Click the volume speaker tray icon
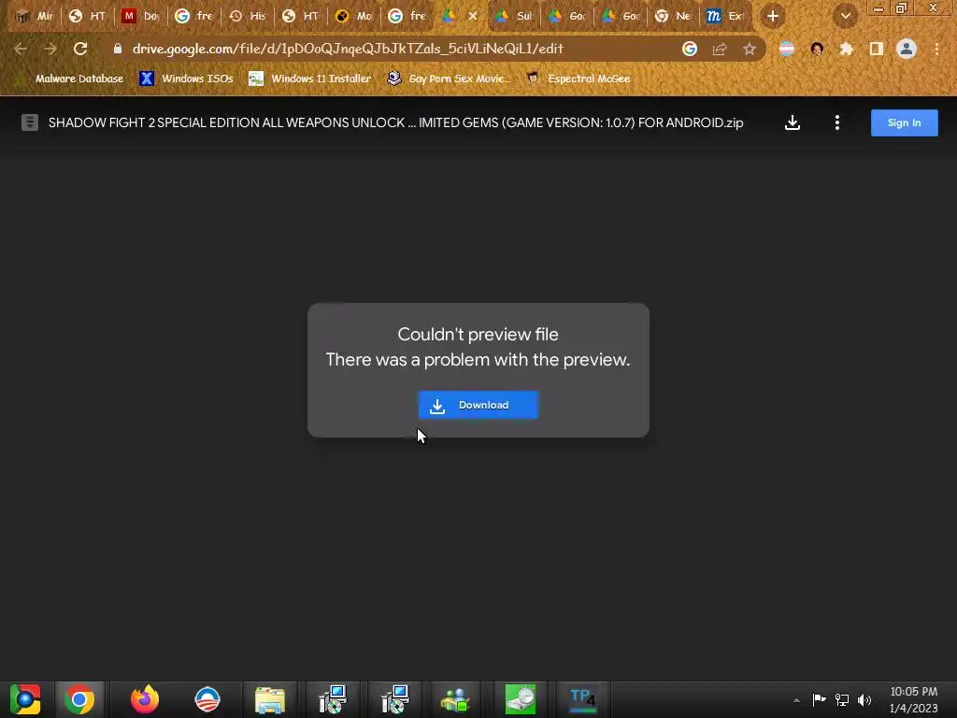Viewport: 957px width, 718px height. click(x=864, y=699)
